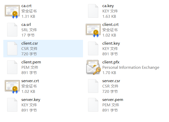The width and height of the screenshot is (169, 122).
Task: Select the ca.srl file icon
Action: [12, 30]
